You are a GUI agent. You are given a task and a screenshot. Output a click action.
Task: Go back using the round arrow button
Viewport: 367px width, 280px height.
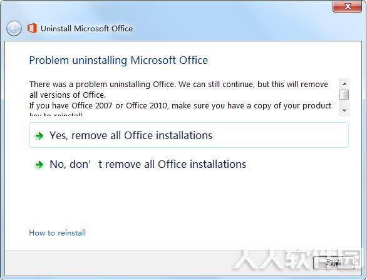click(14, 29)
